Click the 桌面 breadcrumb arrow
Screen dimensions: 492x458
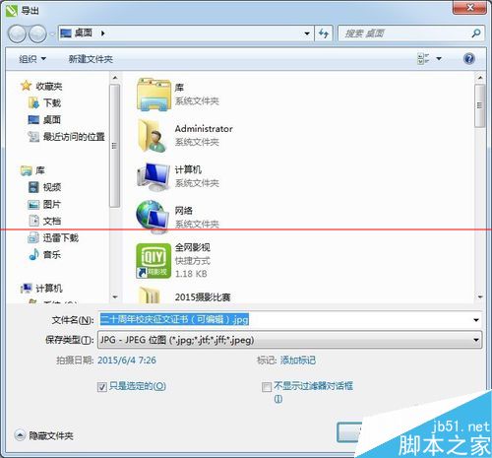102,33
